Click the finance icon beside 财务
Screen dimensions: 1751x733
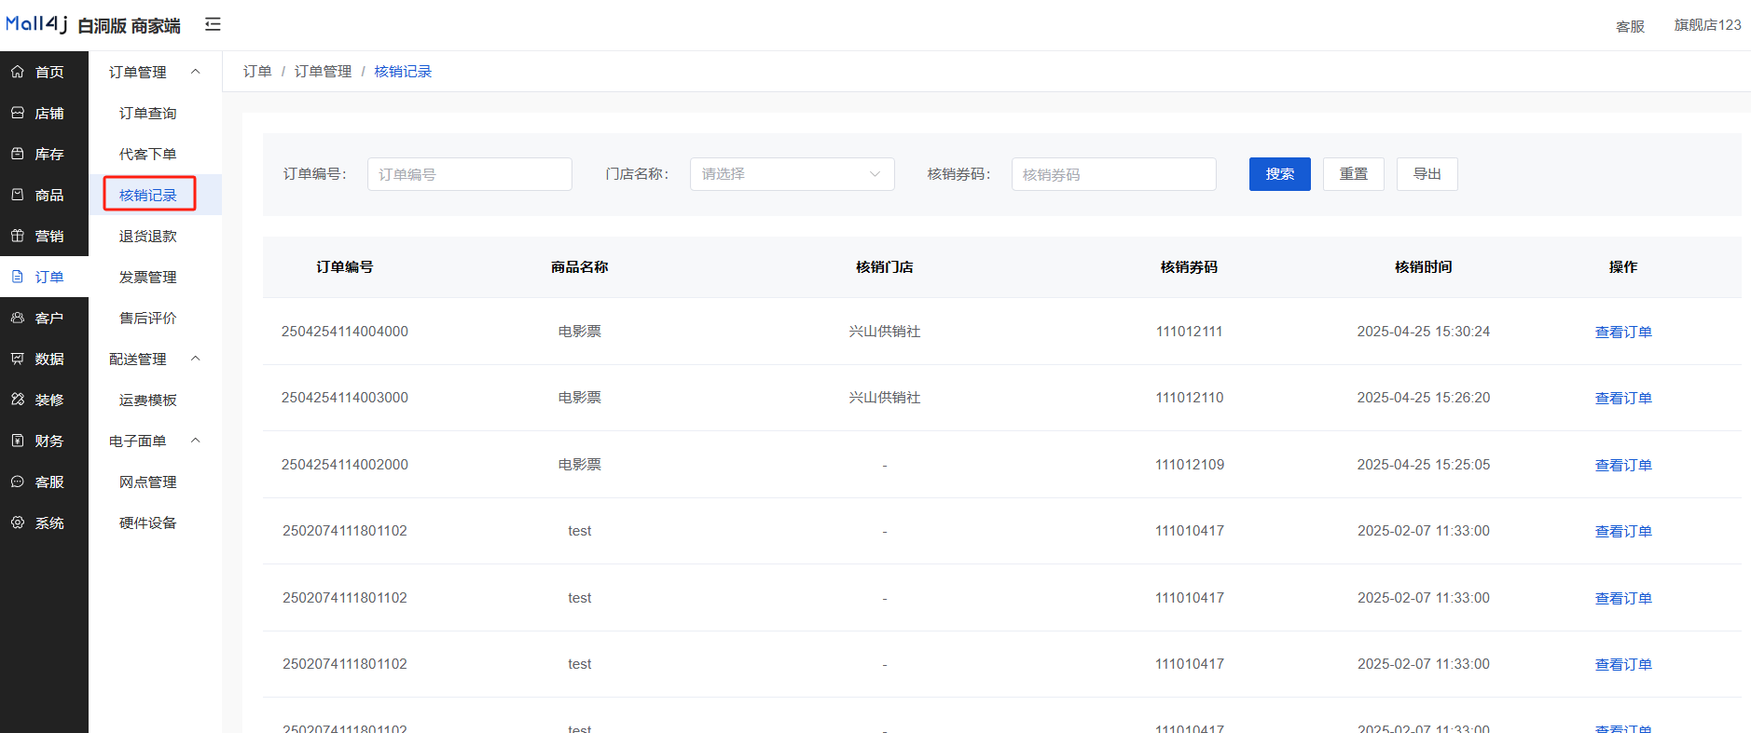tap(18, 441)
